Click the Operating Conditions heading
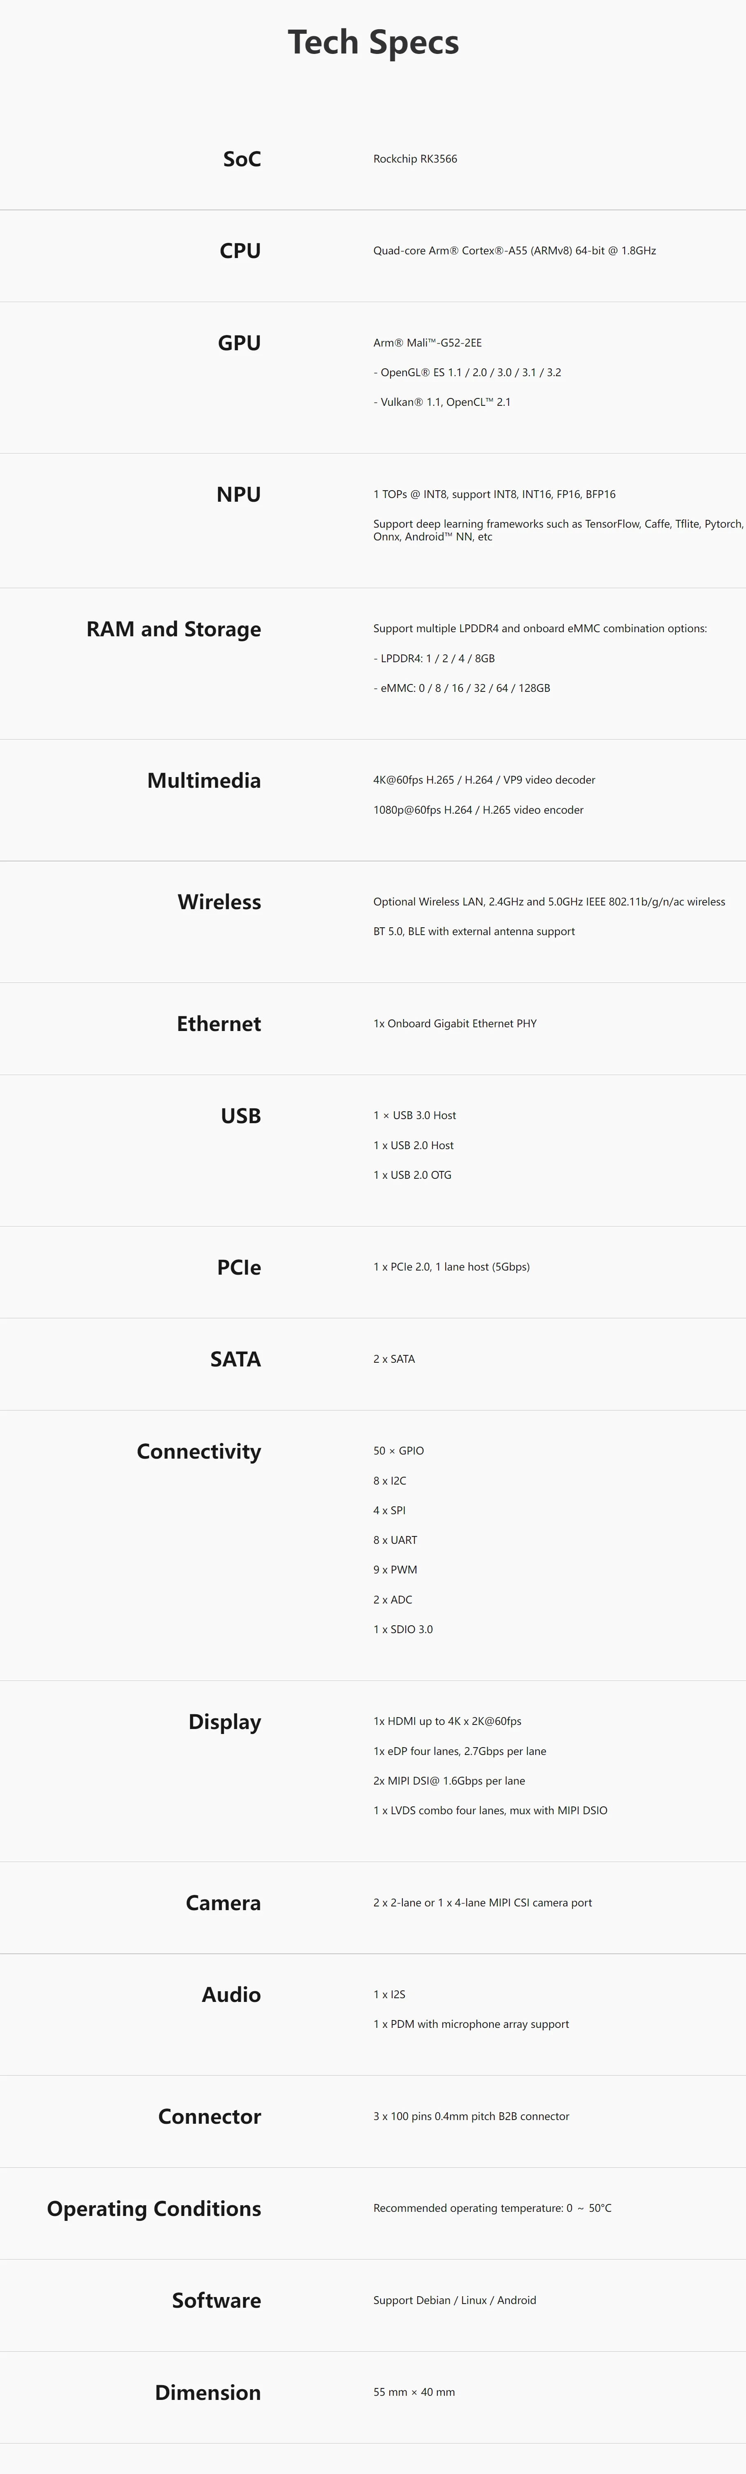746x2474 pixels. click(153, 2209)
